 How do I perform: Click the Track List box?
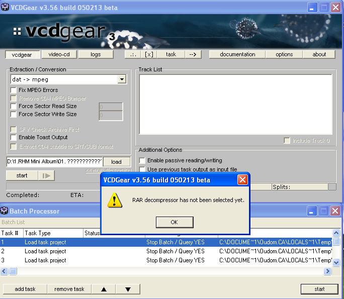point(236,105)
